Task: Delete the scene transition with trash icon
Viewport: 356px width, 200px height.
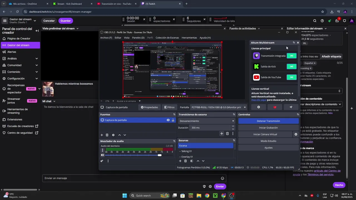Action: click(227, 134)
